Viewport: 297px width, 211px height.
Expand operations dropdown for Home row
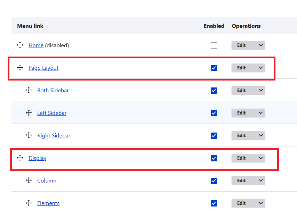click(261, 45)
